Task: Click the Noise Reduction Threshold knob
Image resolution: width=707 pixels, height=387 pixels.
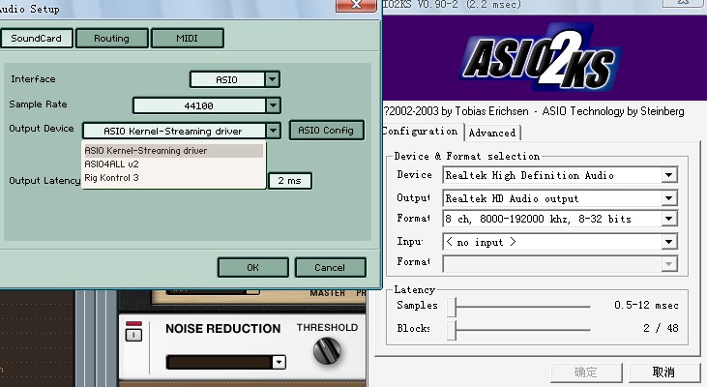Action: (327, 351)
